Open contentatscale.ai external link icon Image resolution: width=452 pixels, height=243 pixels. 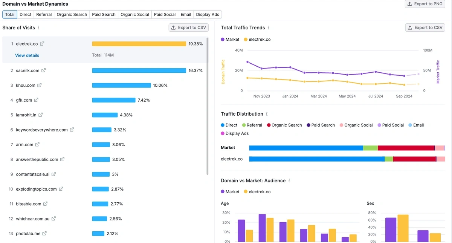coord(53,174)
